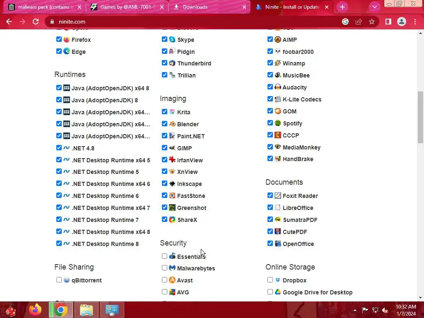Click the Edge browser icon
Viewport: 424px width, 318px height.
[67, 51]
